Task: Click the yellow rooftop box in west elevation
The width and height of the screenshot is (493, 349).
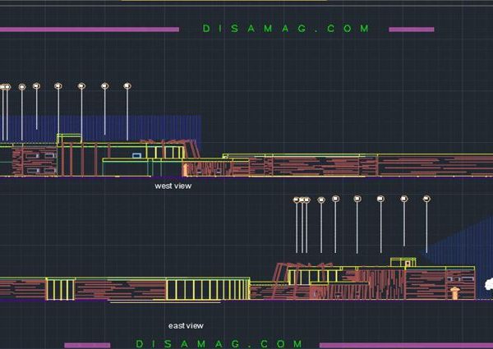Action: (x=69, y=138)
